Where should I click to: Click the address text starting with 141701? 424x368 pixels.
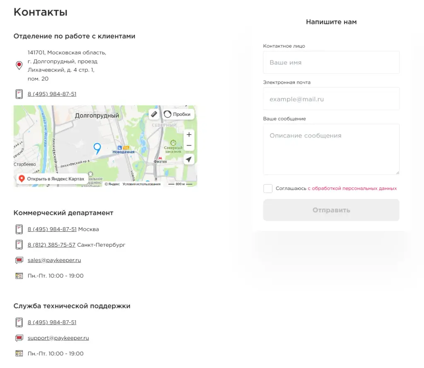click(x=67, y=65)
